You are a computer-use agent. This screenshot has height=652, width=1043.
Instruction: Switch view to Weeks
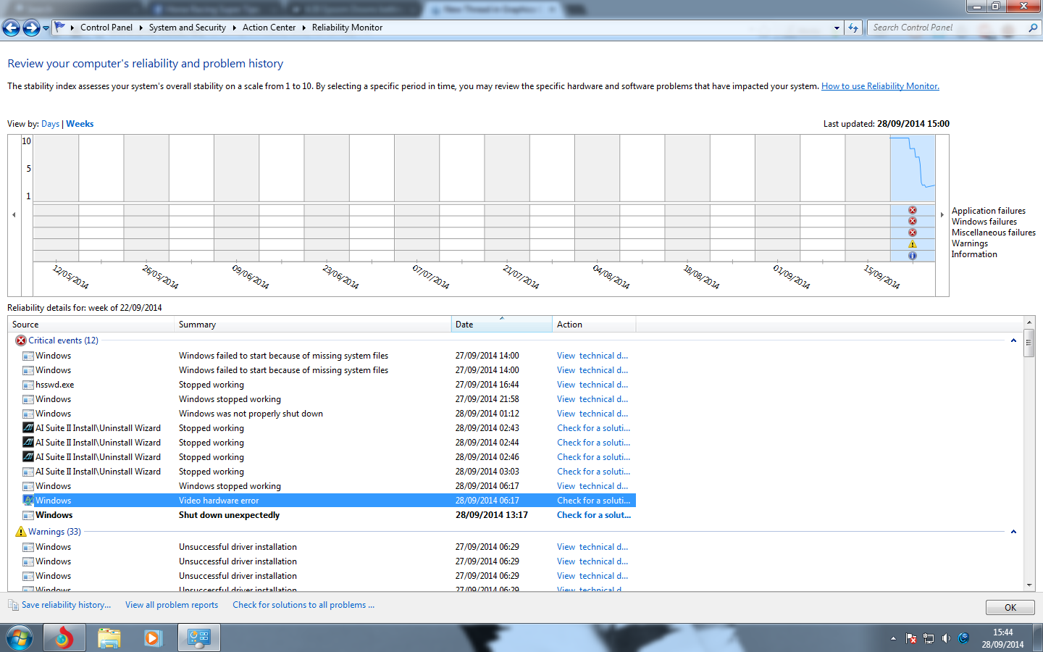click(80, 124)
